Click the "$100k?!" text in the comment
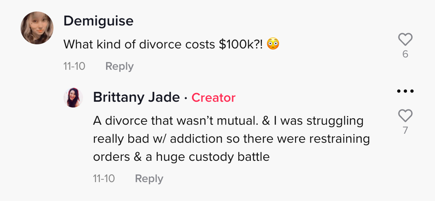 pyautogui.click(x=242, y=44)
